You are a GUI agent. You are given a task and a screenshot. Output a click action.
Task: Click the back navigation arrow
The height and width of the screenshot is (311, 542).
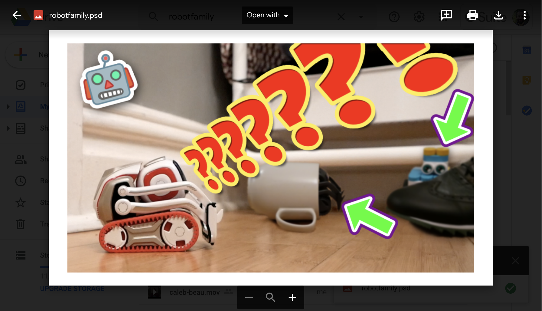click(x=17, y=15)
